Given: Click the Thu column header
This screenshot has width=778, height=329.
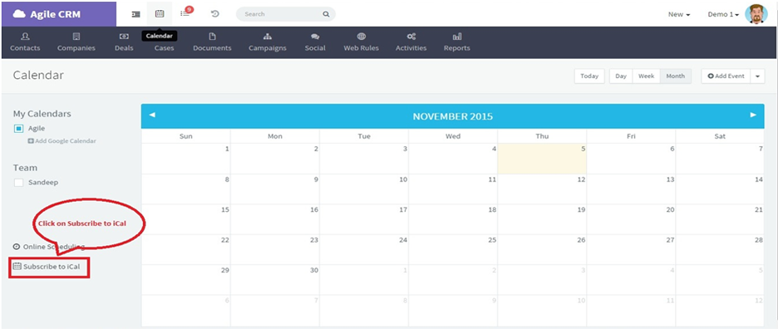Looking at the screenshot, I should tap(542, 136).
